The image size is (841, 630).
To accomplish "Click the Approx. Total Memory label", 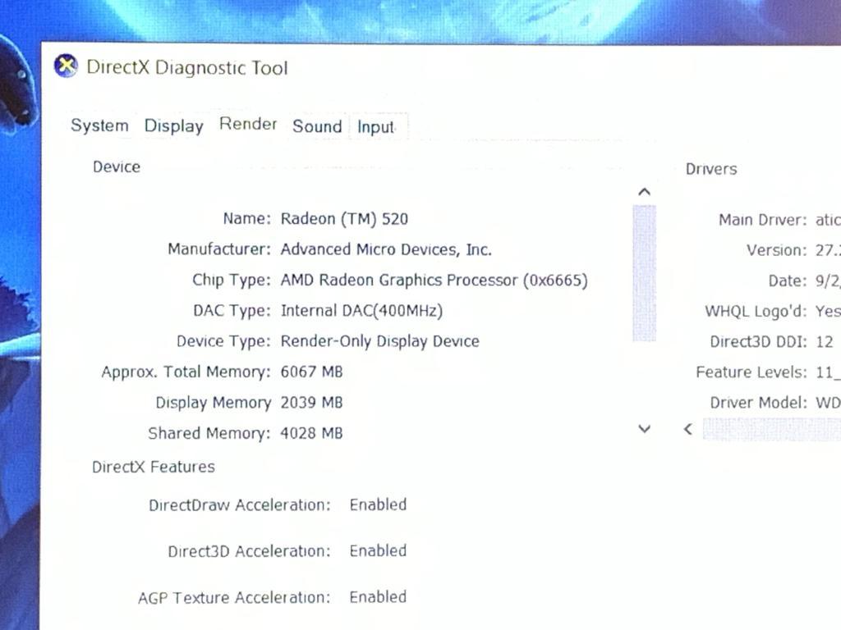I will [186, 372].
